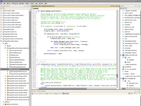
Task: Toggle fold for settrace function definition
Action: click(x=36, y=64)
